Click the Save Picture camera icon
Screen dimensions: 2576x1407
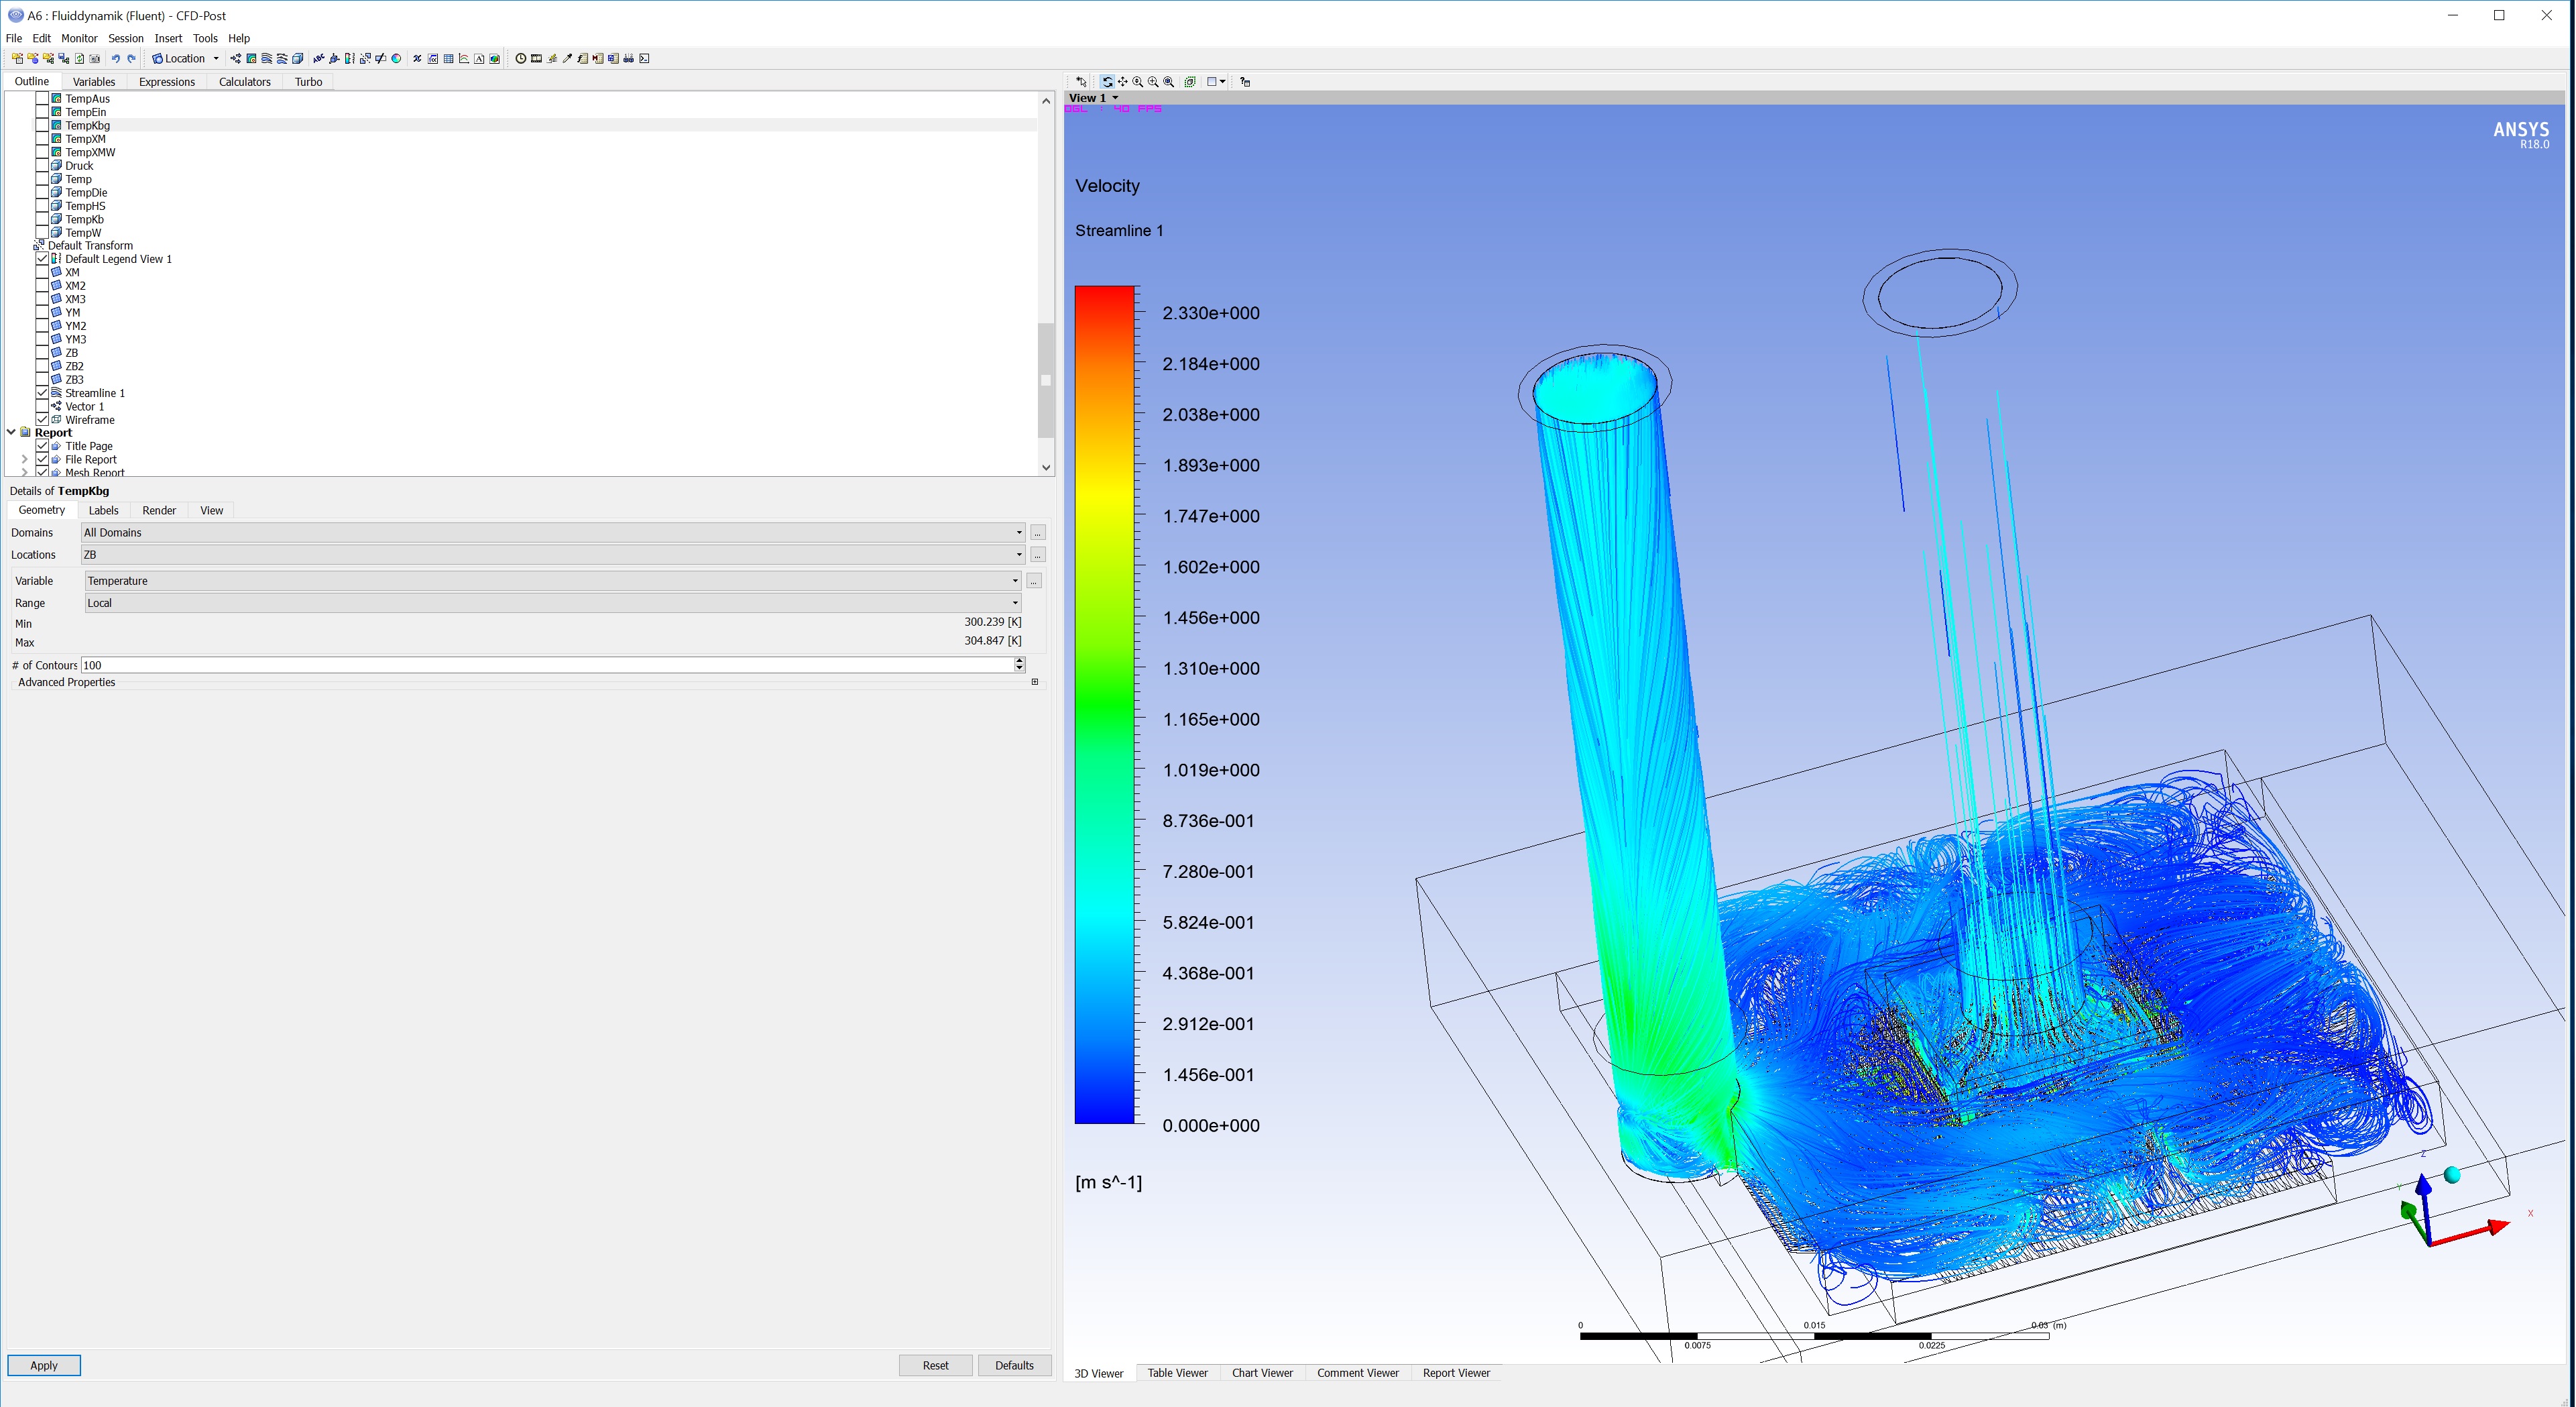click(95, 58)
